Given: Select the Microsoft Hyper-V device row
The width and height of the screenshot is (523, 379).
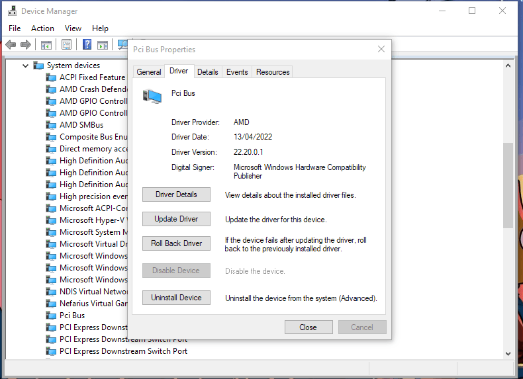Looking at the screenshot, I should [87, 220].
